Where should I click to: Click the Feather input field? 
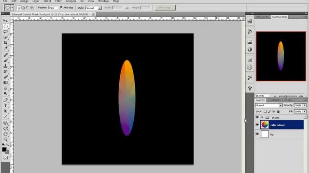53,8
